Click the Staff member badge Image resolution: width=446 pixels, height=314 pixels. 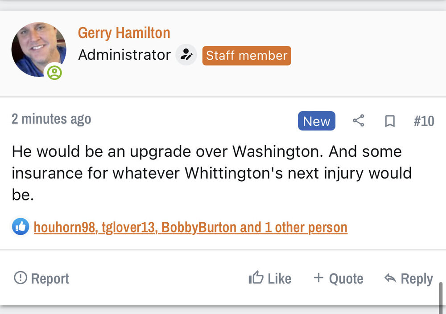[x=247, y=56]
